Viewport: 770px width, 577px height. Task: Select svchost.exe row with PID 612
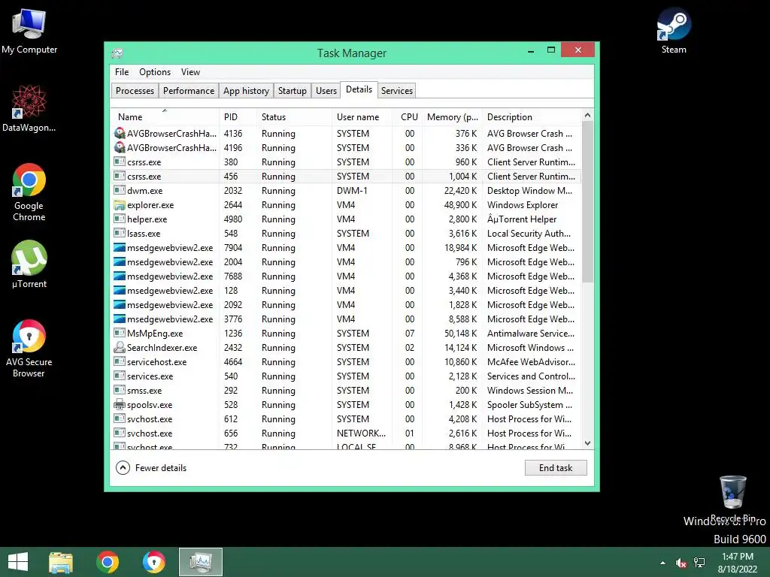click(x=346, y=418)
